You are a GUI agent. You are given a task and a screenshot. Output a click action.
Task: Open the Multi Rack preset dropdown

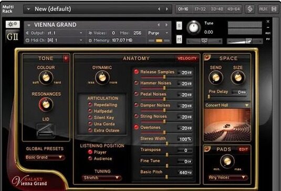pyautogui.click(x=28, y=9)
